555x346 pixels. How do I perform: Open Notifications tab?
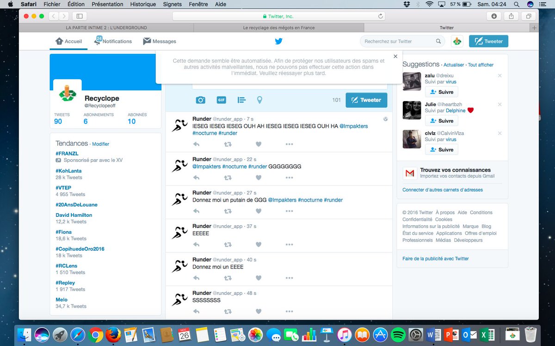click(113, 42)
